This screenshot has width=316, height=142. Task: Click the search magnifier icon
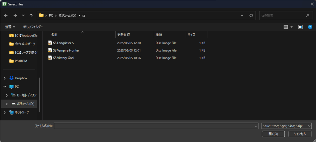point(308,15)
